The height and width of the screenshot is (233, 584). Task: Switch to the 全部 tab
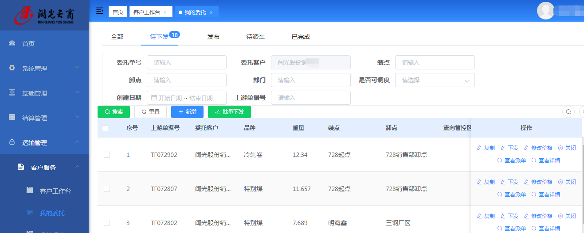117,37
